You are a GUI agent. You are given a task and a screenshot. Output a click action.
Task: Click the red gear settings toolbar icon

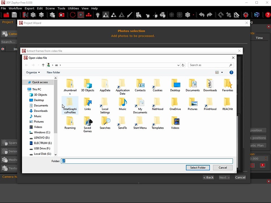246,15
